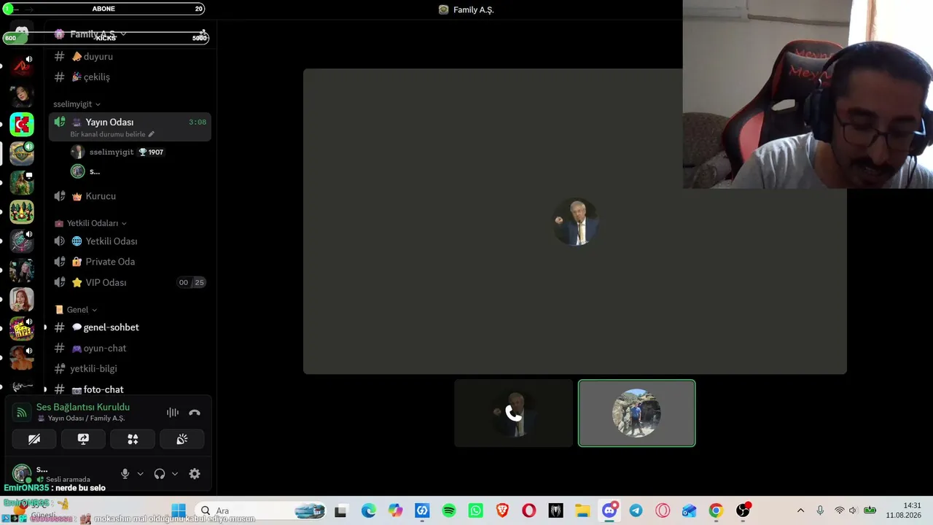This screenshot has width=933, height=525.
Task: Click the main speaker avatar in call
Action: tap(576, 222)
